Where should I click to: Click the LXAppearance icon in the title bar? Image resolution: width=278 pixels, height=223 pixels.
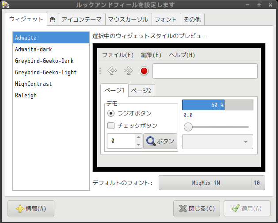point(5,4)
